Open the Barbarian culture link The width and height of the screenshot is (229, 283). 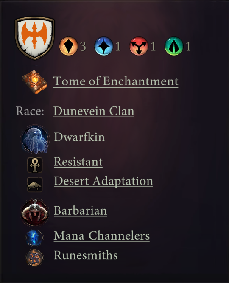tap(80, 210)
